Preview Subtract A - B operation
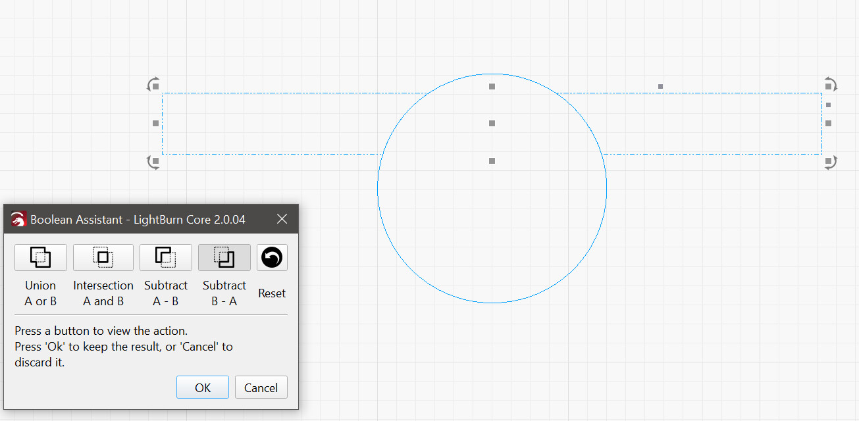The image size is (859, 421). (166, 258)
